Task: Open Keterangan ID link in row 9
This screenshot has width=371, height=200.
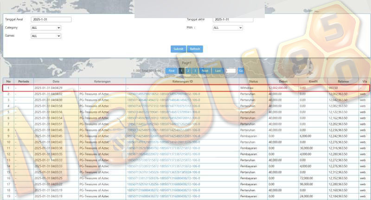Action: click(164, 136)
